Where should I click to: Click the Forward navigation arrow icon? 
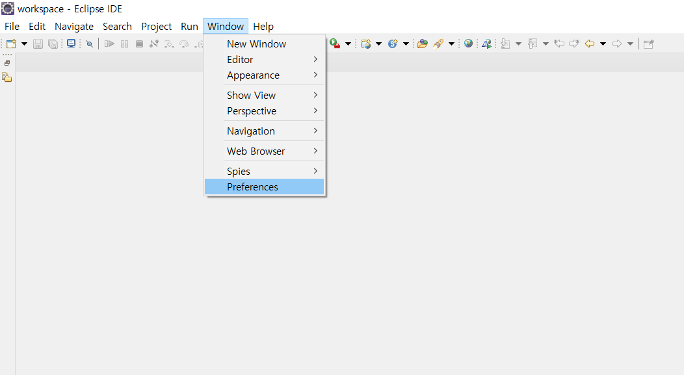617,44
